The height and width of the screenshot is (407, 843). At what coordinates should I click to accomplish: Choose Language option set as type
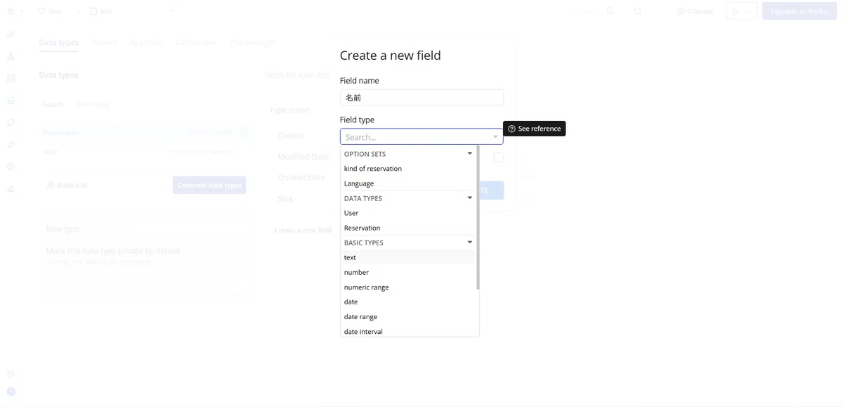coord(409,183)
